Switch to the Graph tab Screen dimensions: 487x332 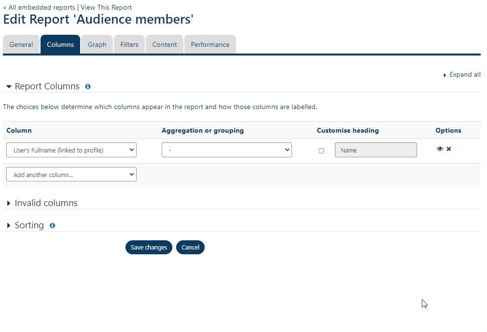pos(97,44)
